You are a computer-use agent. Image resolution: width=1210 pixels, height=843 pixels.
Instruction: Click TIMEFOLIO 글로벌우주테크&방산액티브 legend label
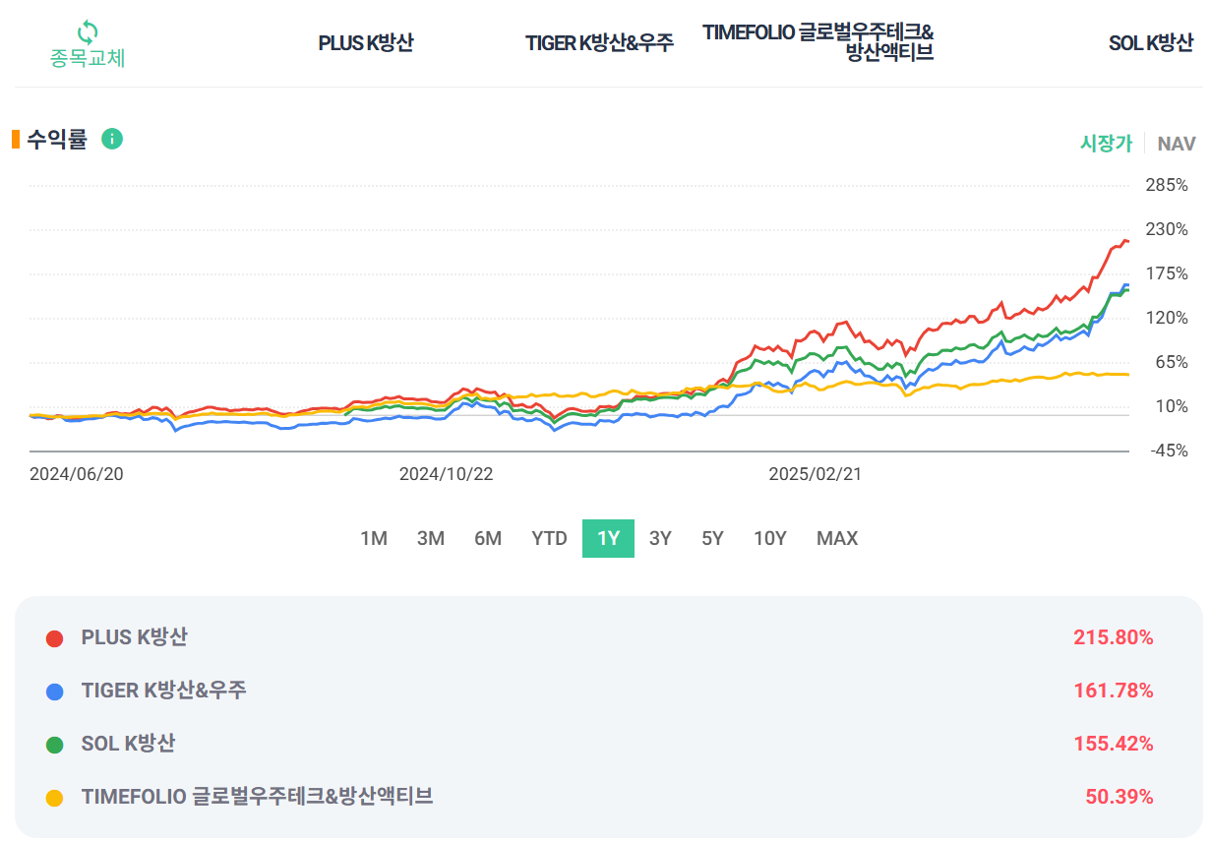click(258, 797)
